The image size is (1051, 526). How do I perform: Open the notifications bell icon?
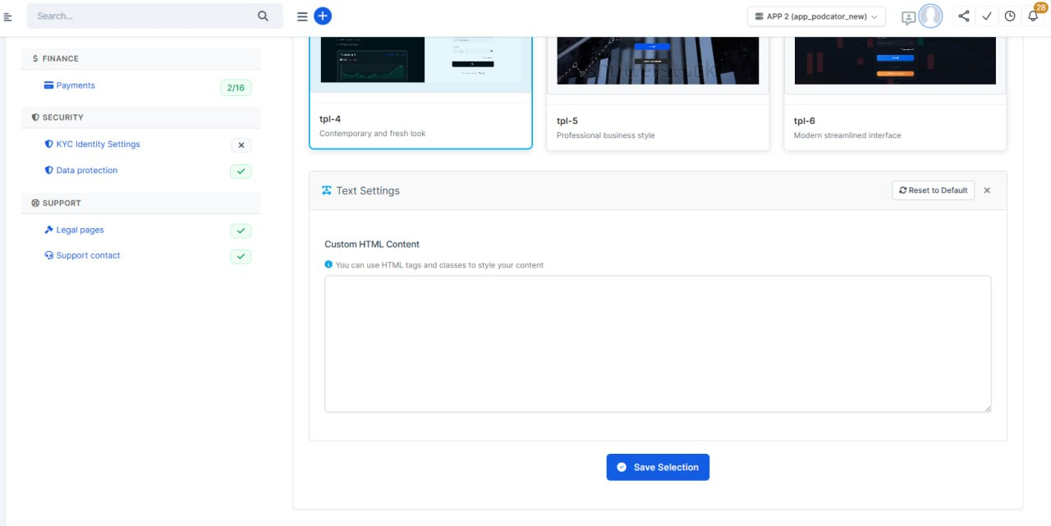tap(1033, 16)
